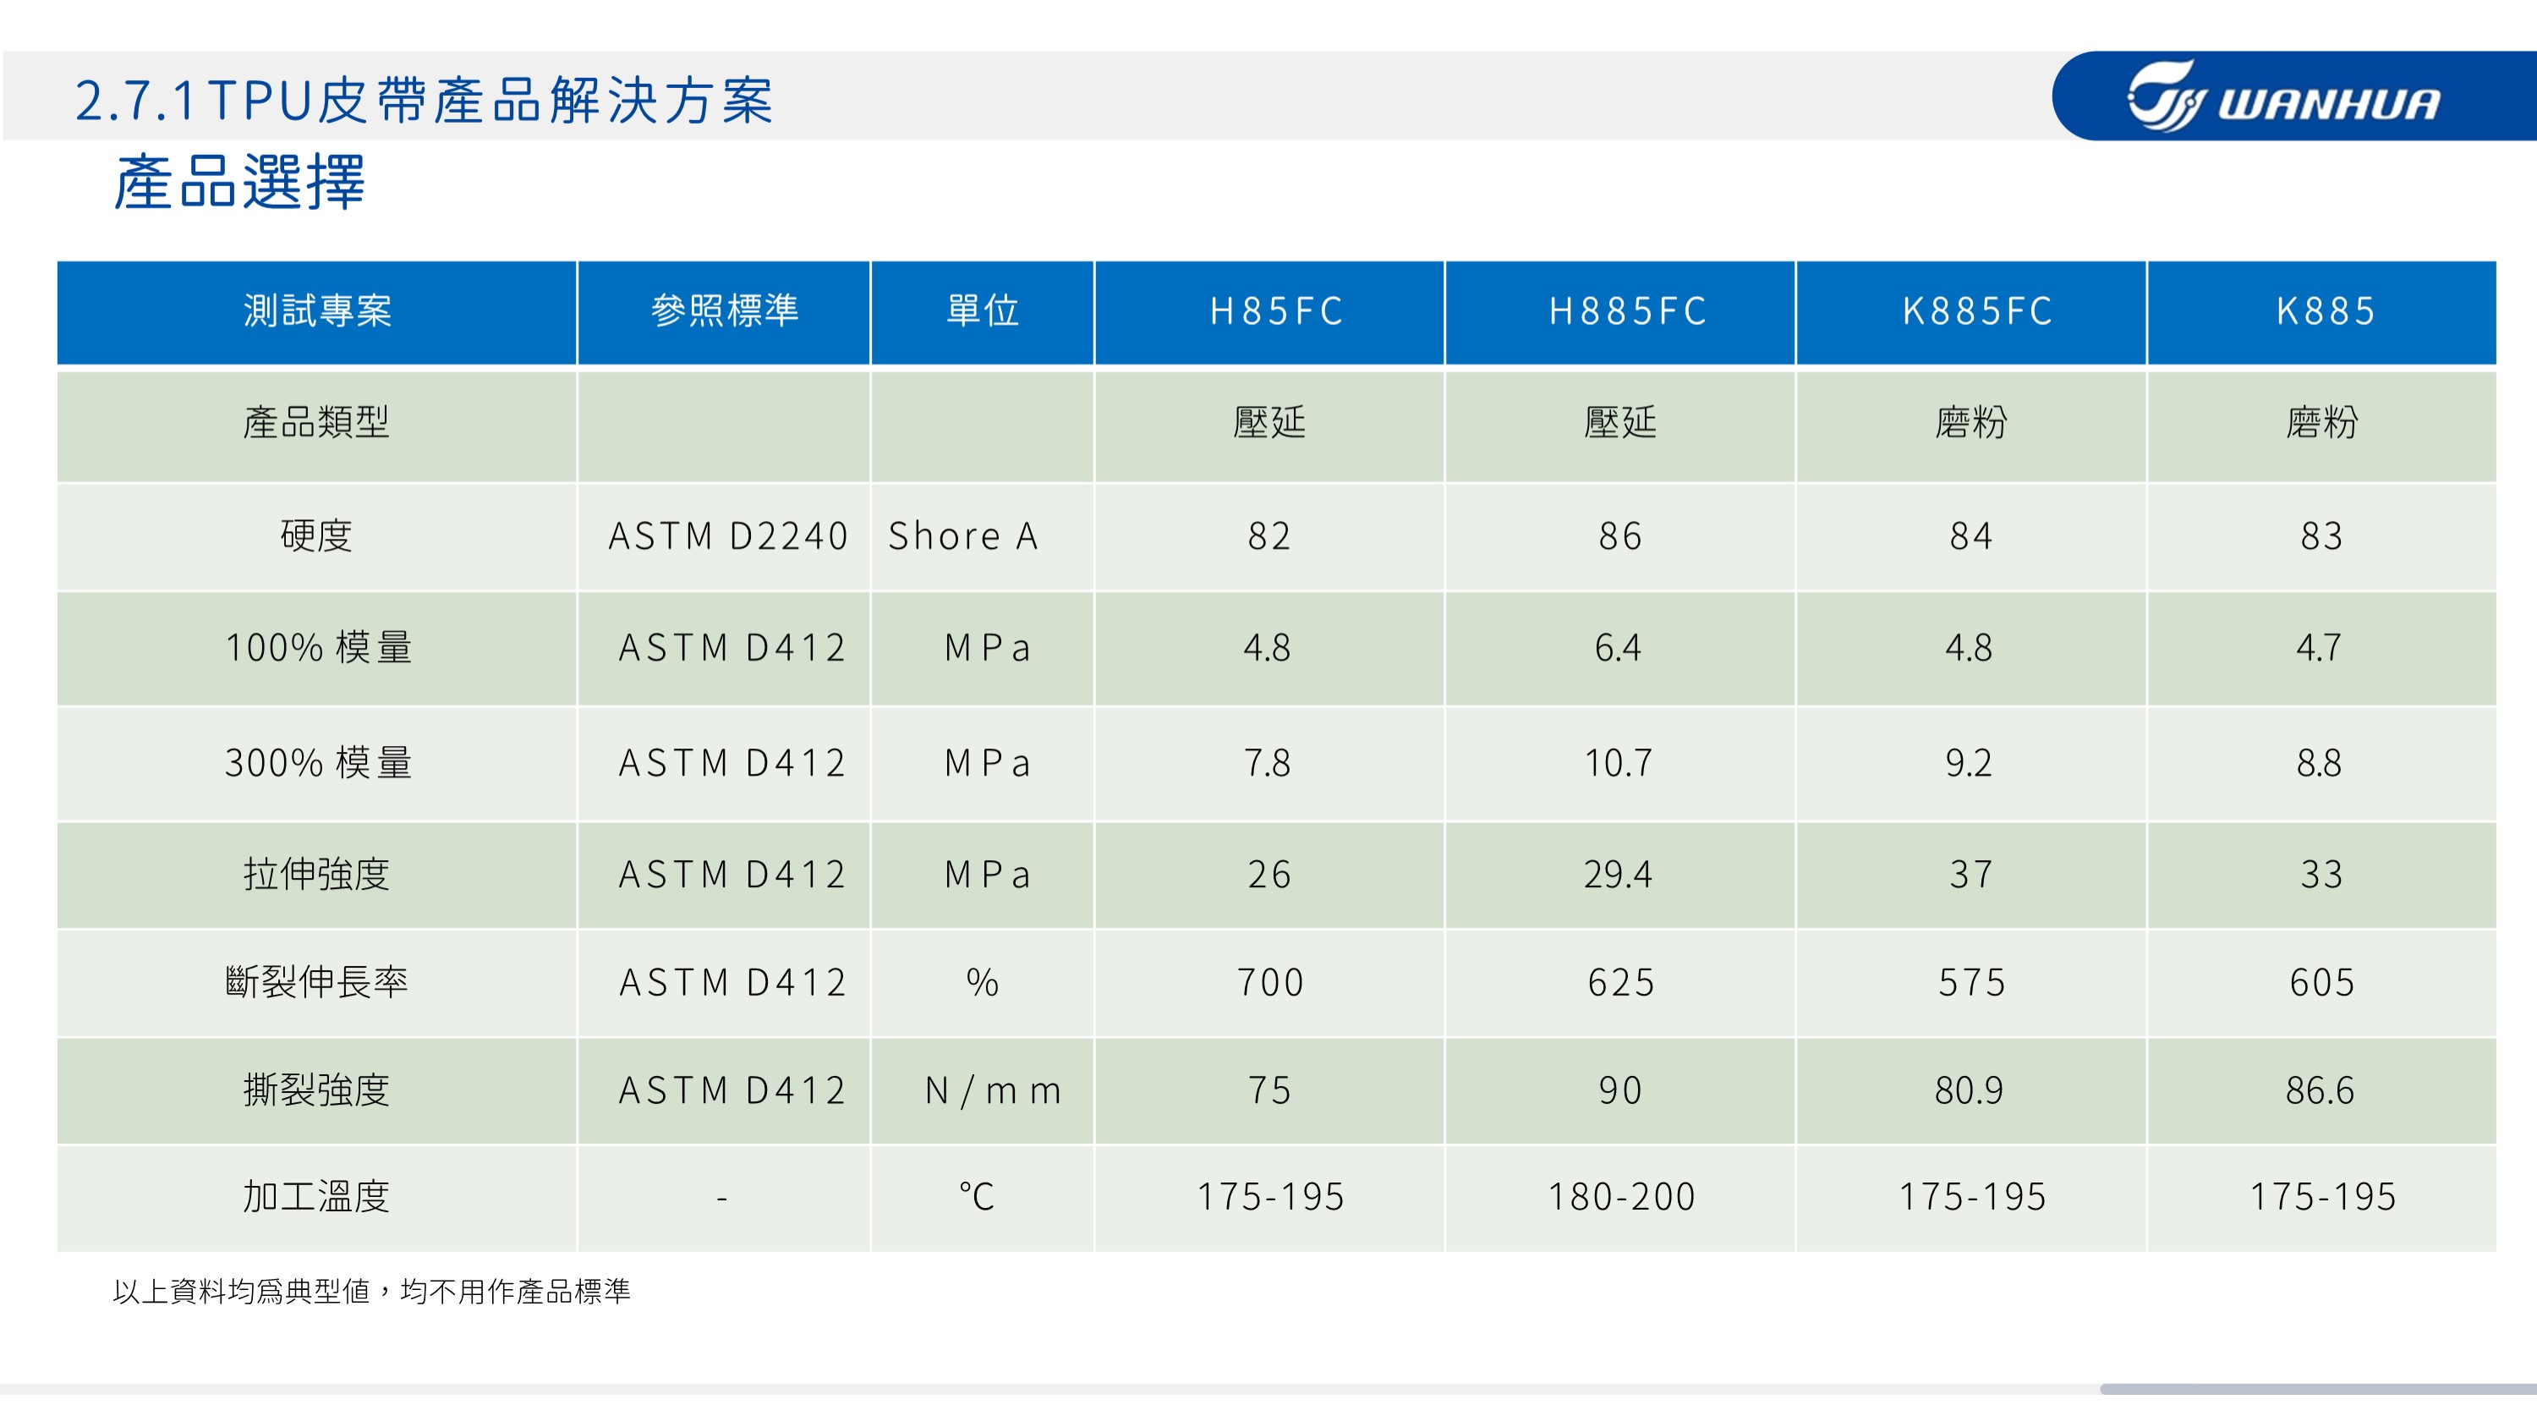Click the Wanhua logo
The height and width of the screenshot is (1427, 2537).
(x=2284, y=96)
